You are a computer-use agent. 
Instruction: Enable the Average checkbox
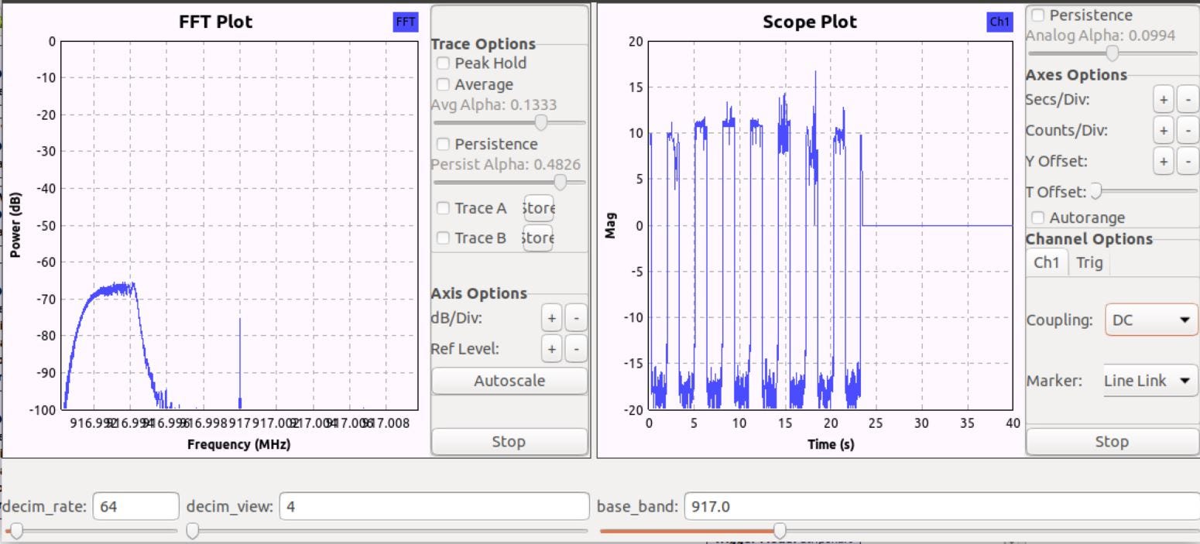click(444, 84)
